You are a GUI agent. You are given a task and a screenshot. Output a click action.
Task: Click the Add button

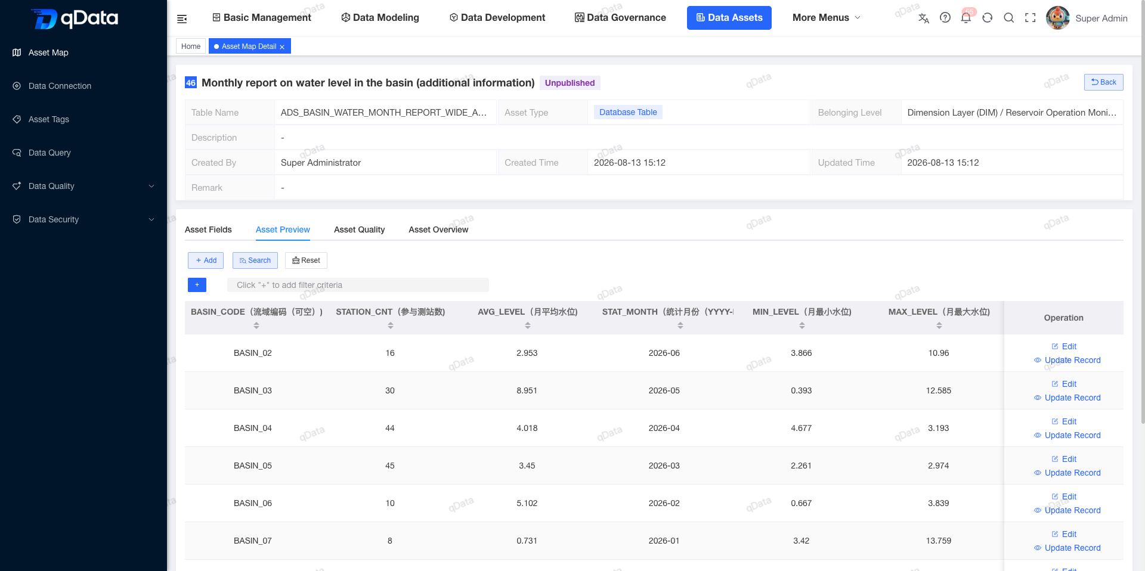(206, 260)
